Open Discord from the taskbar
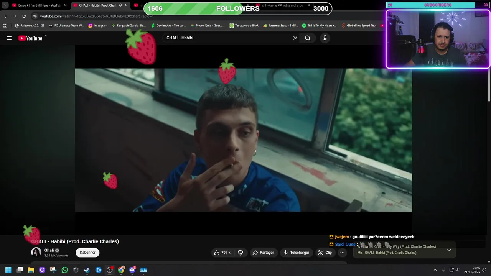The height and width of the screenshot is (276, 491). coord(132,270)
